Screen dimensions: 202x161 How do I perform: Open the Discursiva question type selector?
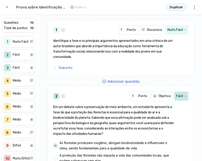(x=151, y=30)
